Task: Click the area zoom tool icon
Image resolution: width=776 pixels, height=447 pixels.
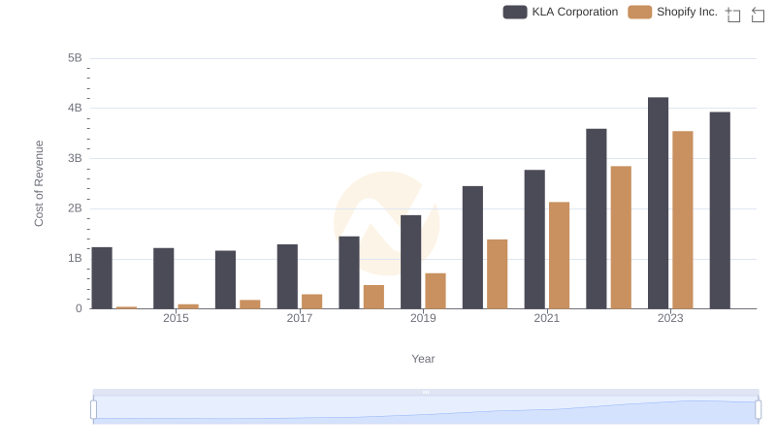Action: [x=733, y=15]
